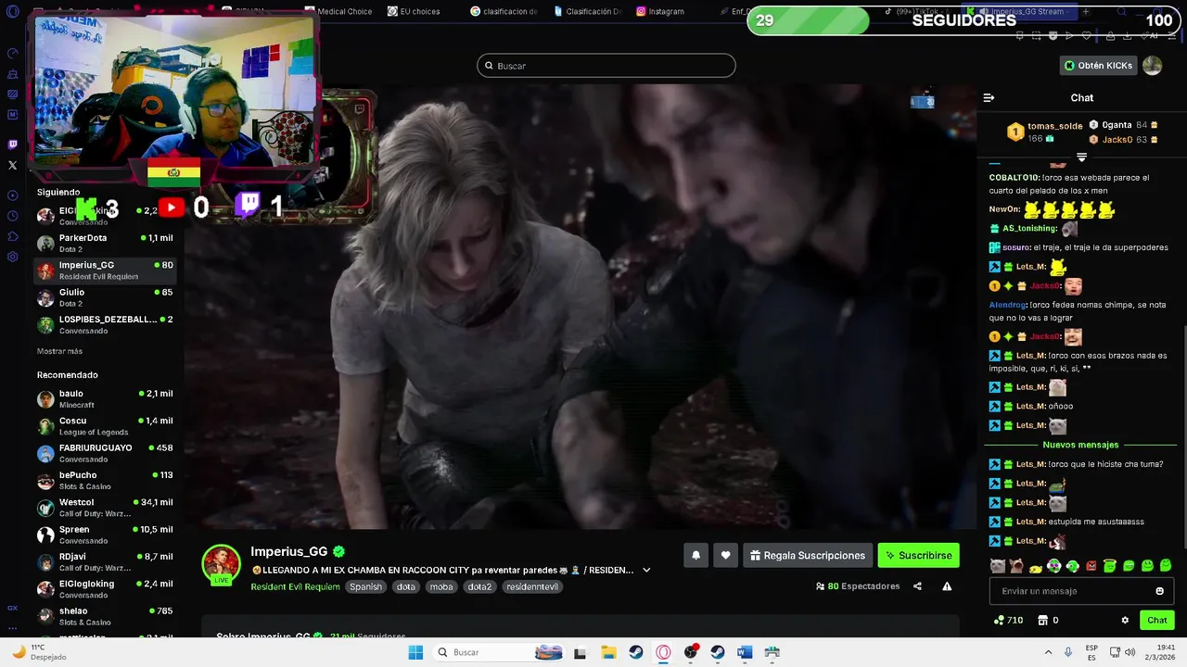Open volume control in system tray
Screen dimensions: 1187x667
1130,652
